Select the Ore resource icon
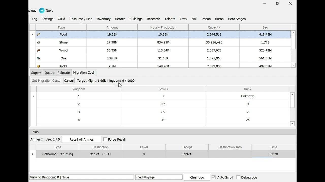The height and width of the screenshot is (182, 325). (38, 58)
